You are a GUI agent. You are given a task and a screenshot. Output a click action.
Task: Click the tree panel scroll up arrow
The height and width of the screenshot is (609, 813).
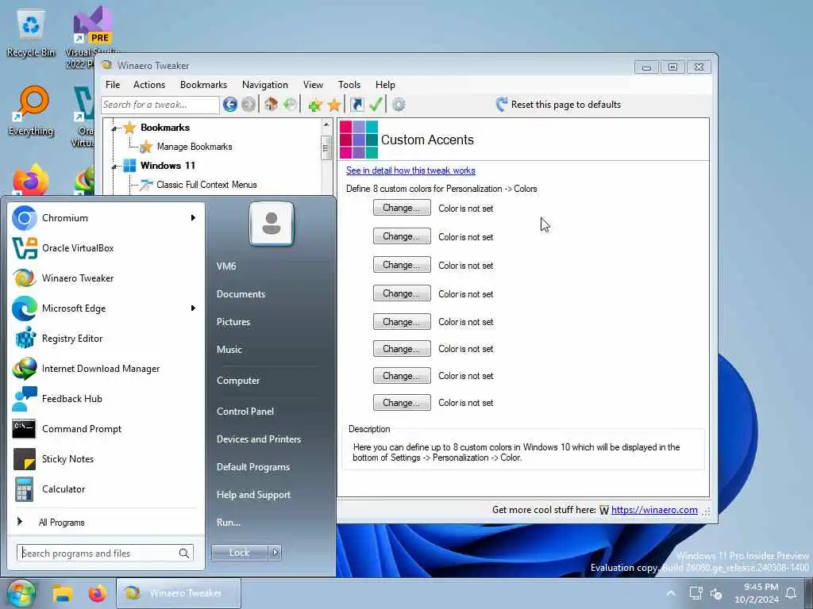tap(326, 124)
